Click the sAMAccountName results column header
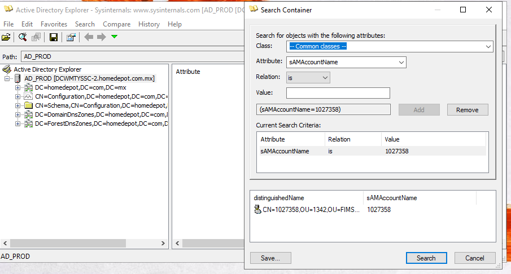 point(420,198)
